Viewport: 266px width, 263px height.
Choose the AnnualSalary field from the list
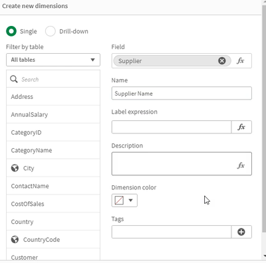coord(53,114)
